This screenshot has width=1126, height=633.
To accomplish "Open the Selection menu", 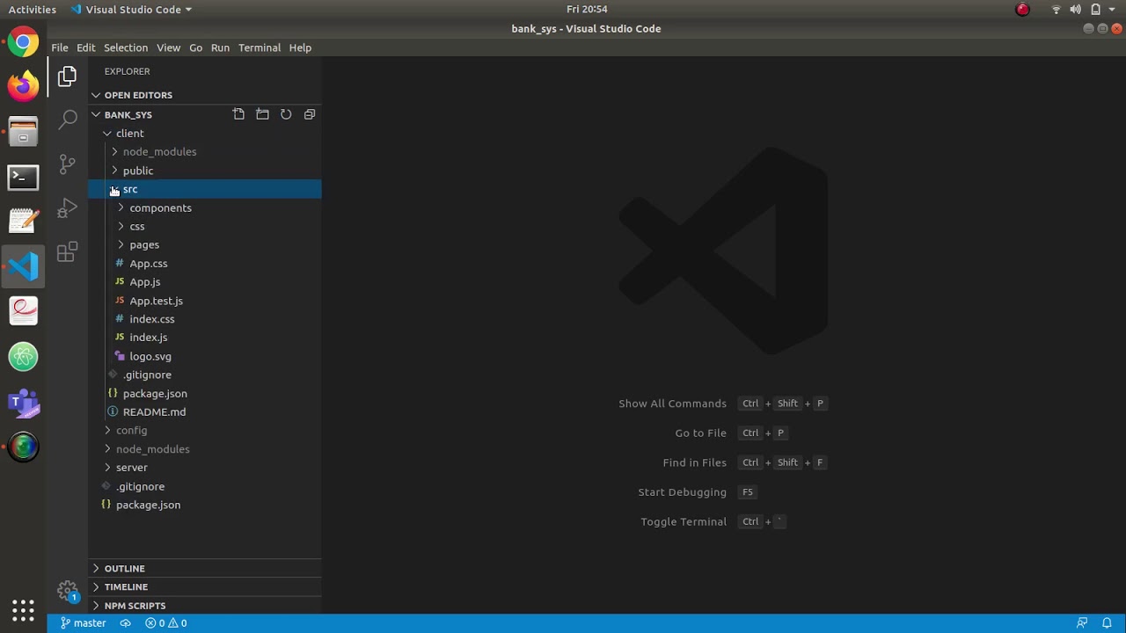I will [126, 47].
